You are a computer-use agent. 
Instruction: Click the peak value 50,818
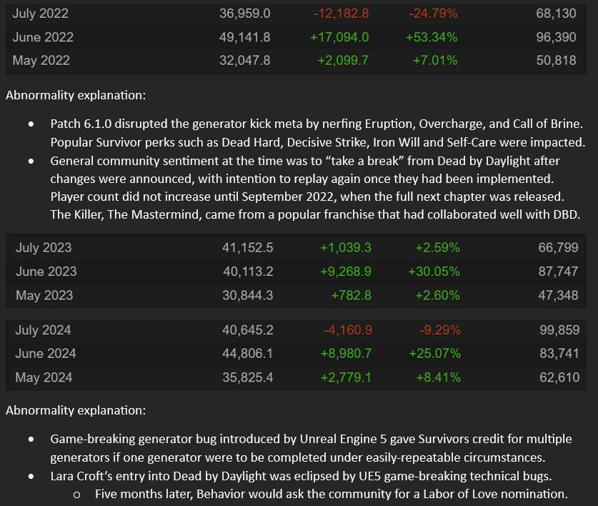(x=556, y=61)
